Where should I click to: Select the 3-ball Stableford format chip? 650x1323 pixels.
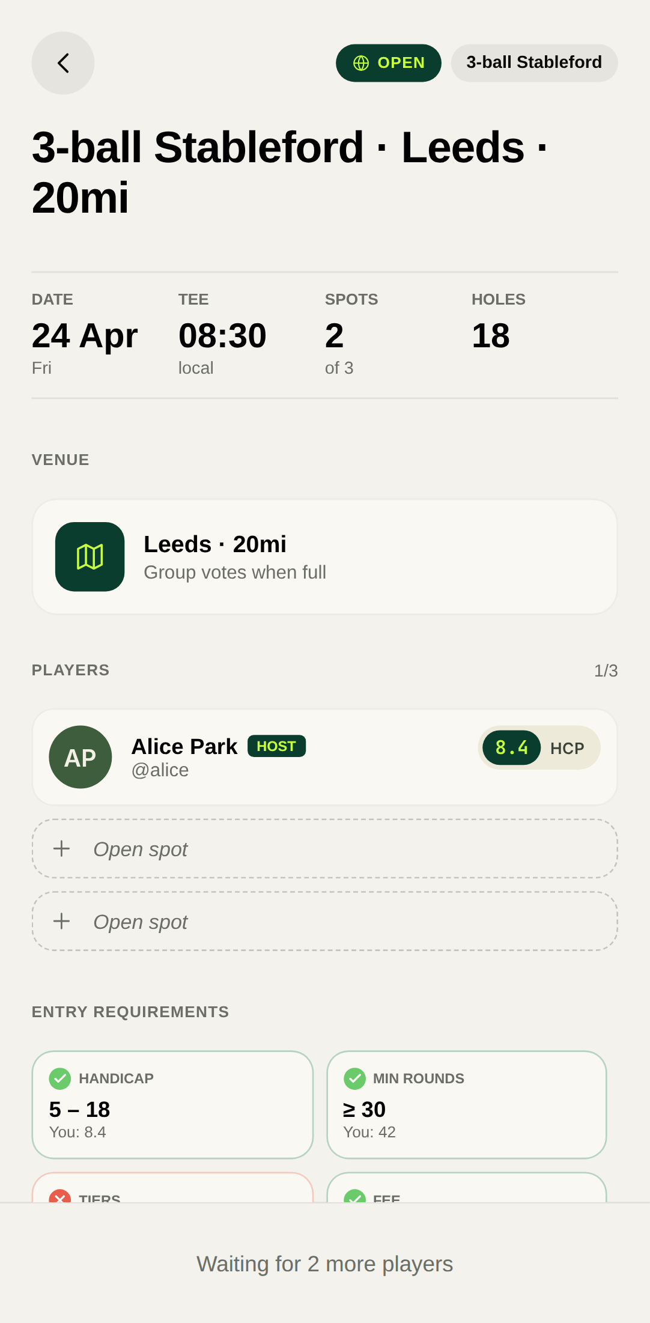click(x=534, y=63)
